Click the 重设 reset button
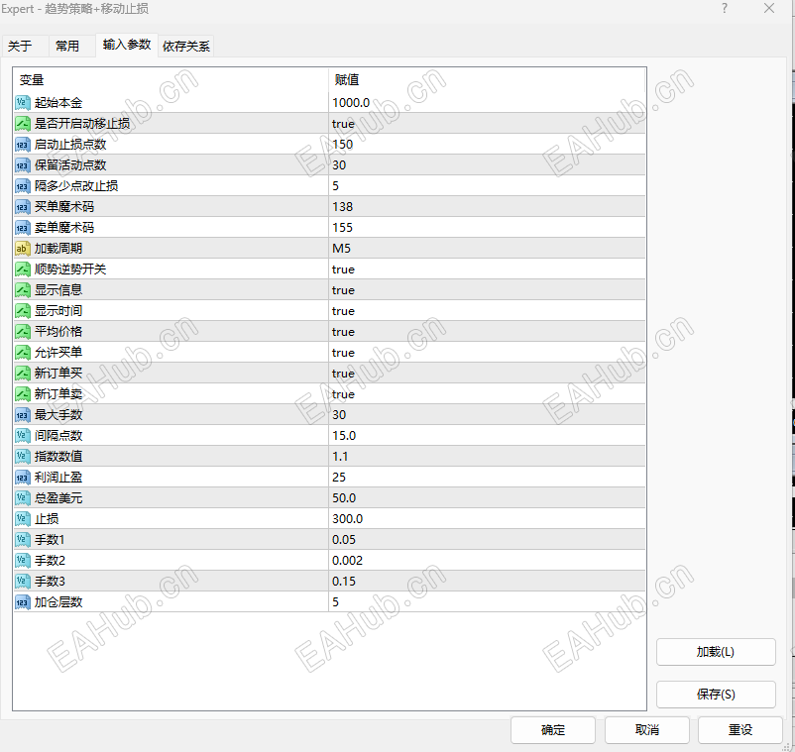795x752 pixels. click(740, 730)
